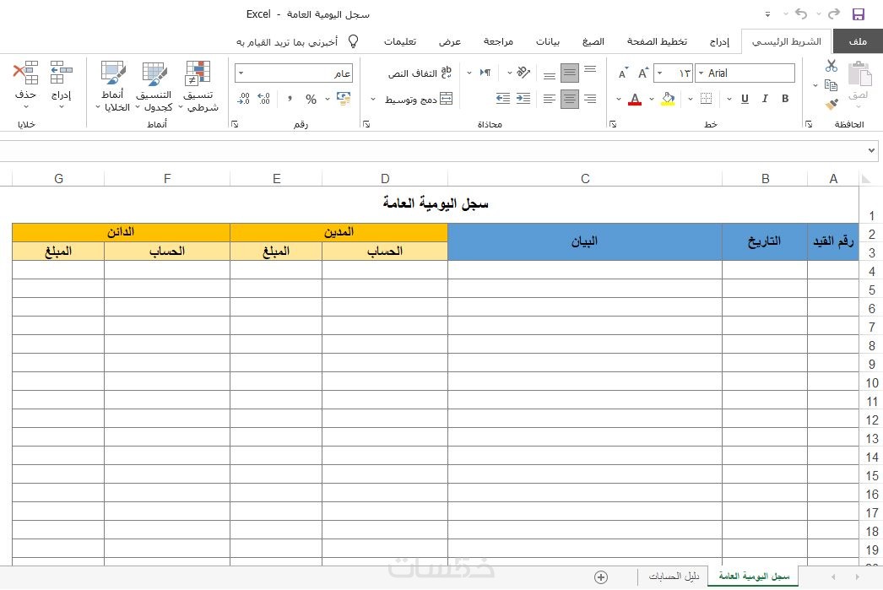The height and width of the screenshot is (590, 883).
Task: Open Conditional Formatting (تنسيق شرطي)
Action: tap(198, 86)
